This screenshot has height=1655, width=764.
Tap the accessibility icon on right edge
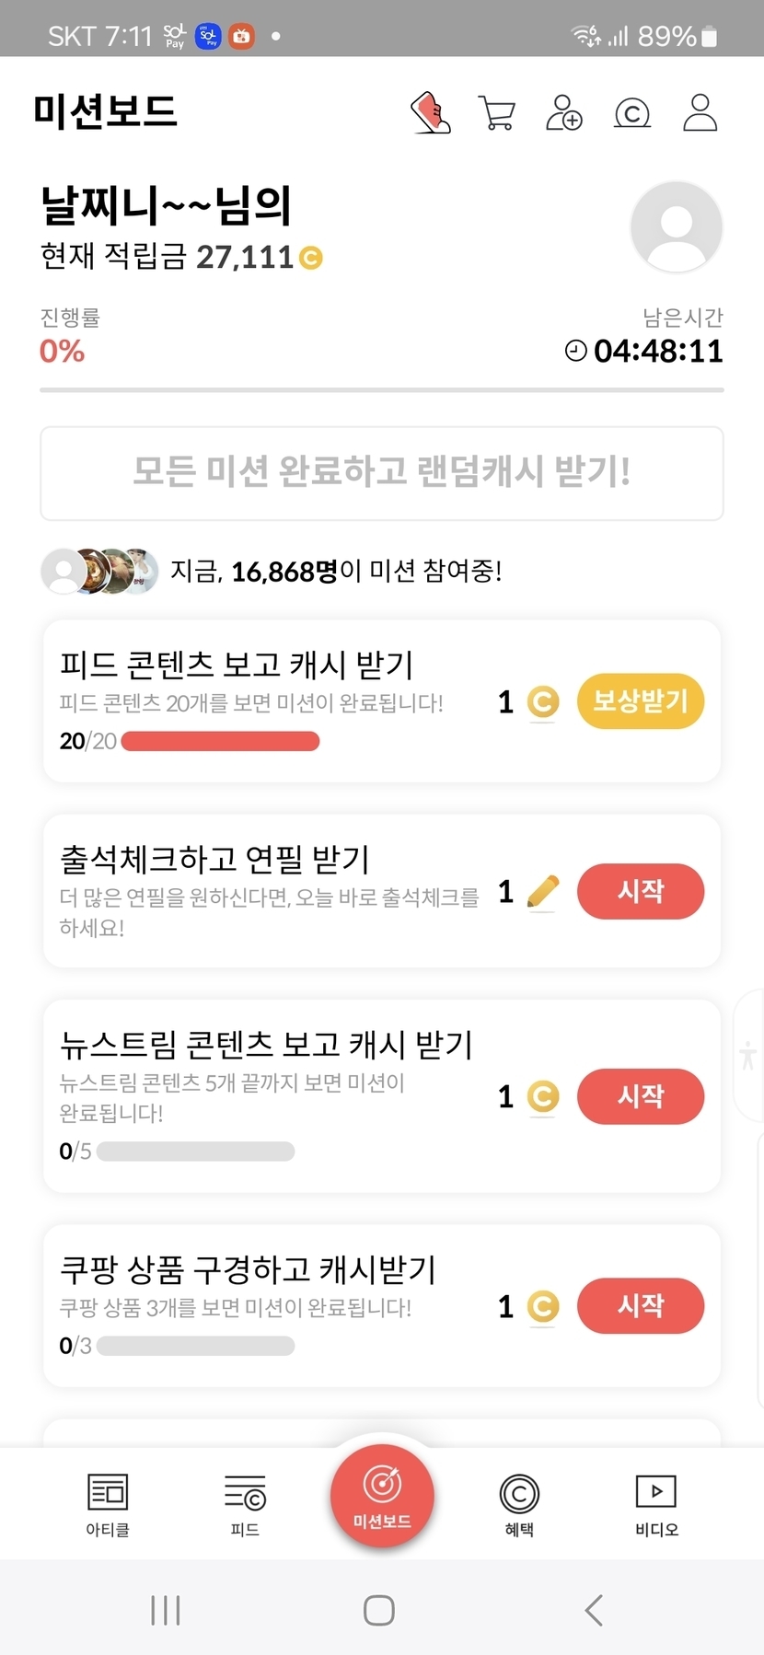[x=748, y=1055]
